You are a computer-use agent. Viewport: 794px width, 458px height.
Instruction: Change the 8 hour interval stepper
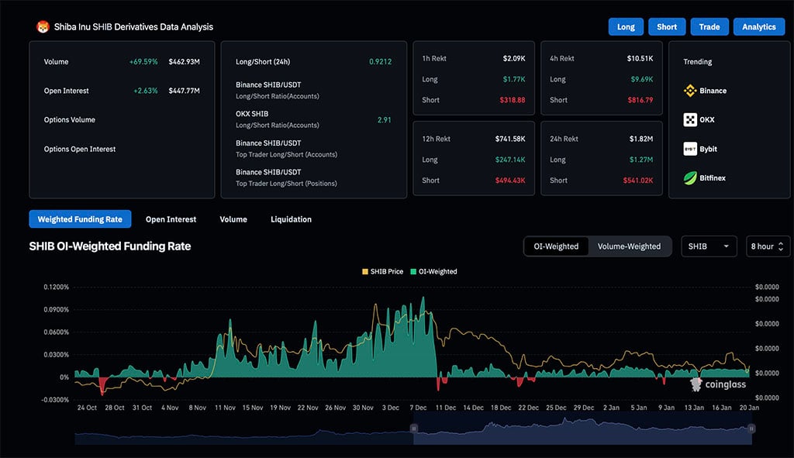click(766, 246)
